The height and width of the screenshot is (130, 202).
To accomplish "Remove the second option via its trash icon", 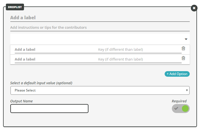I will (x=183, y=58).
